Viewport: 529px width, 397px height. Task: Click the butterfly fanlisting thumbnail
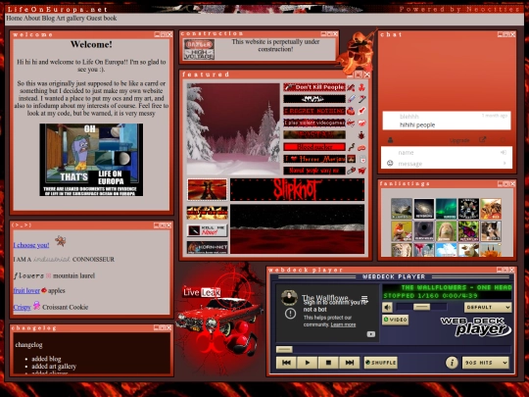point(468,231)
